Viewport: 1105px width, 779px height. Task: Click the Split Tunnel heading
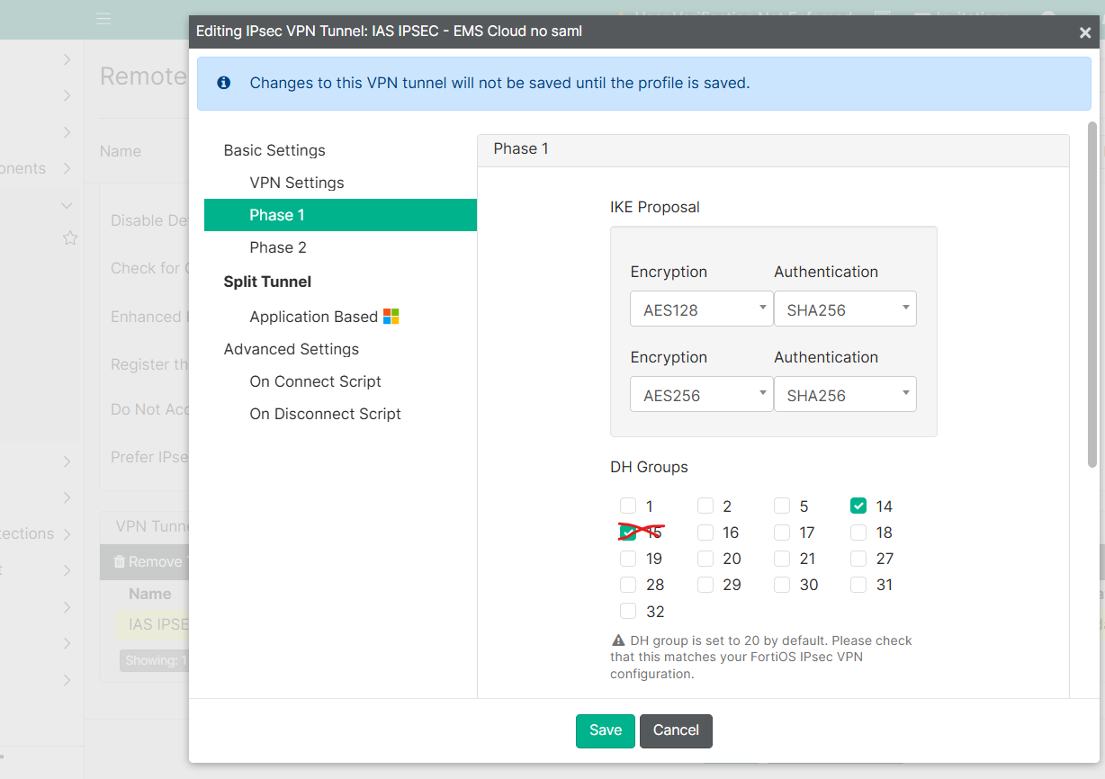[x=267, y=282]
